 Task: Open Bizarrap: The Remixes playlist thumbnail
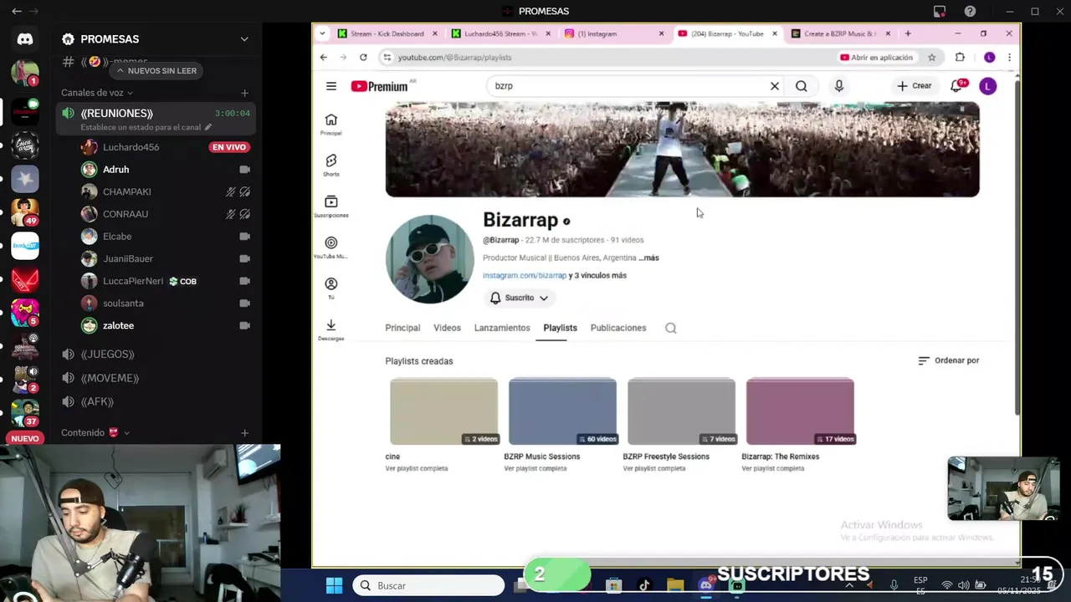tap(800, 411)
